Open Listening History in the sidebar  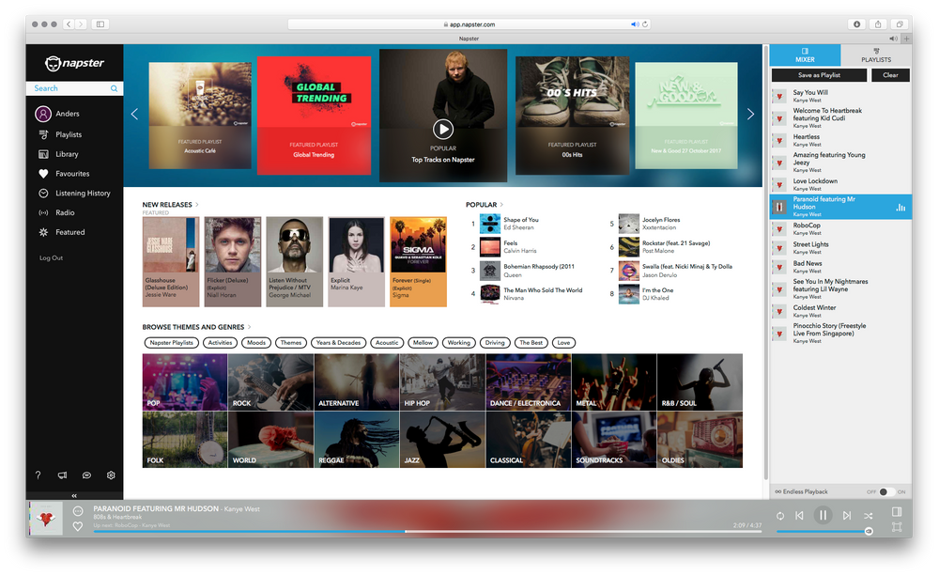(75, 193)
